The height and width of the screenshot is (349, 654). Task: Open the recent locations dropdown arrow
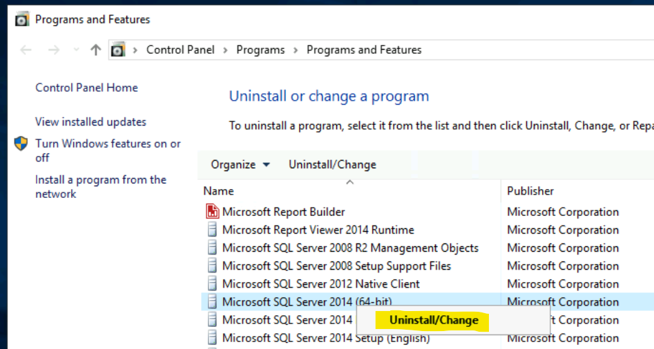pos(76,50)
